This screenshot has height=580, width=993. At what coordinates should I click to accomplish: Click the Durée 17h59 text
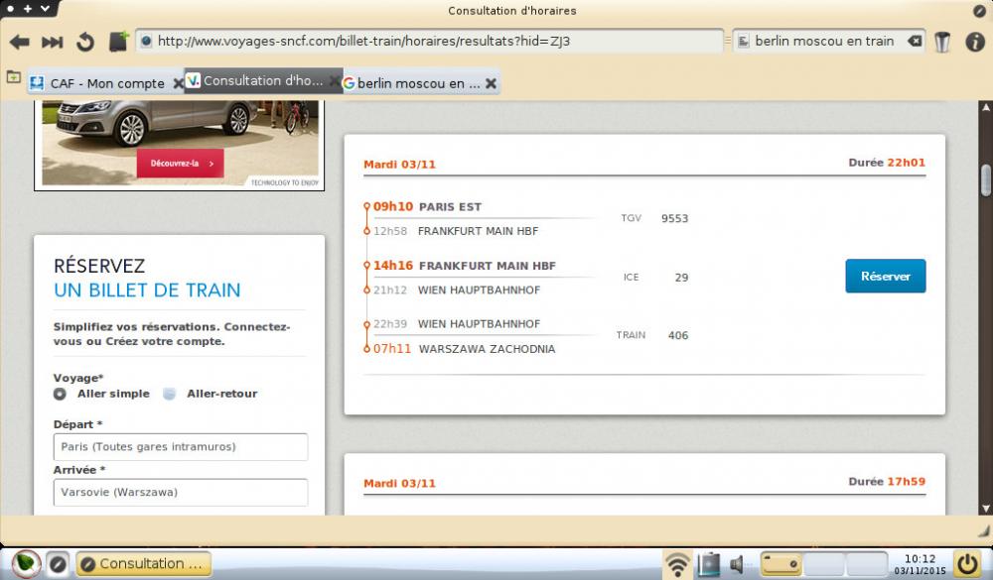(x=887, y=481)
